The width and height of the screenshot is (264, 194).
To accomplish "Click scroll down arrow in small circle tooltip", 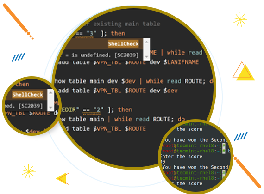I will tap(50, 107).
